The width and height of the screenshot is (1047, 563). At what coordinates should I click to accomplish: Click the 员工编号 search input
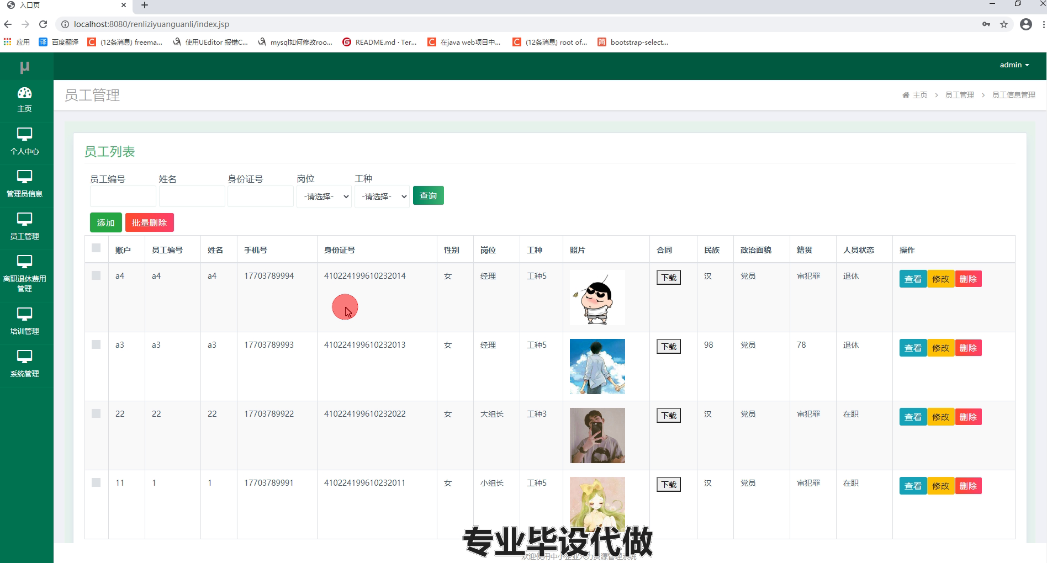coord(123,196)
